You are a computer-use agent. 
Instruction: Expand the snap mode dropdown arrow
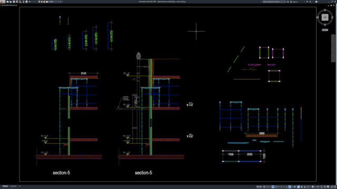point(270,187)
